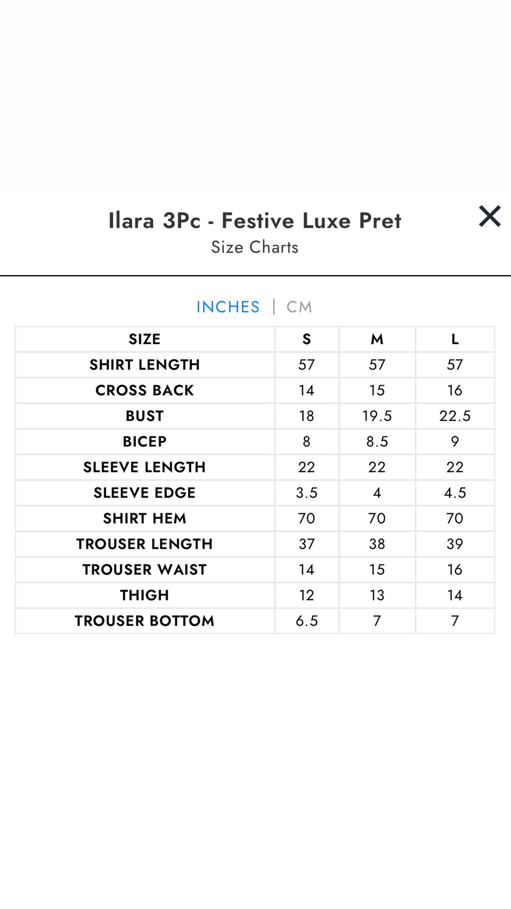511x909 pixels.
Task: Click the BUST row label
Action: click(x=144, y=416)
